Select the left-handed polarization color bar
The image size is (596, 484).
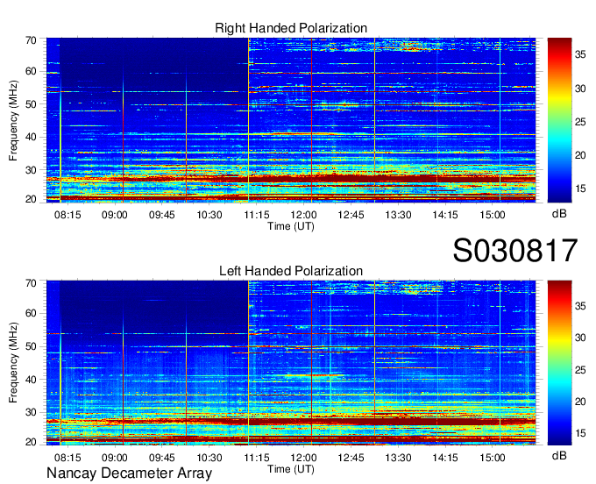click(x=559, y=363)
